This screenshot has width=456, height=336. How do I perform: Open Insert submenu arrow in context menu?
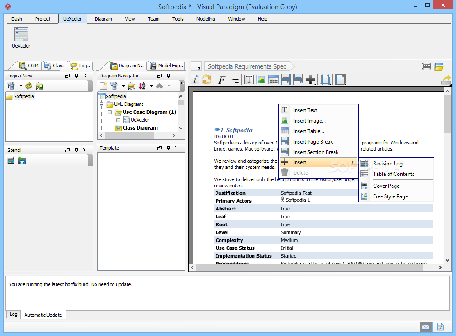tap(353, 162)
